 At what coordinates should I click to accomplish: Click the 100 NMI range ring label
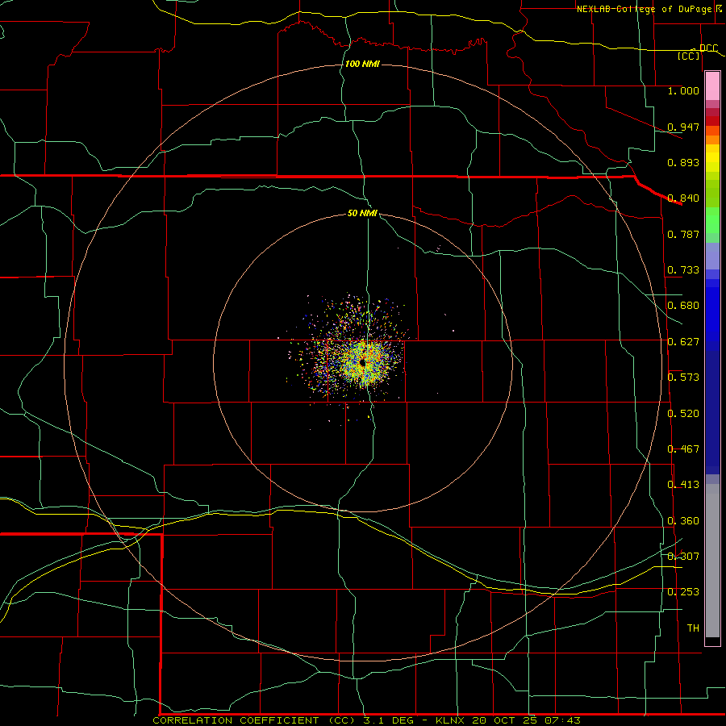(x=362, y=64)
